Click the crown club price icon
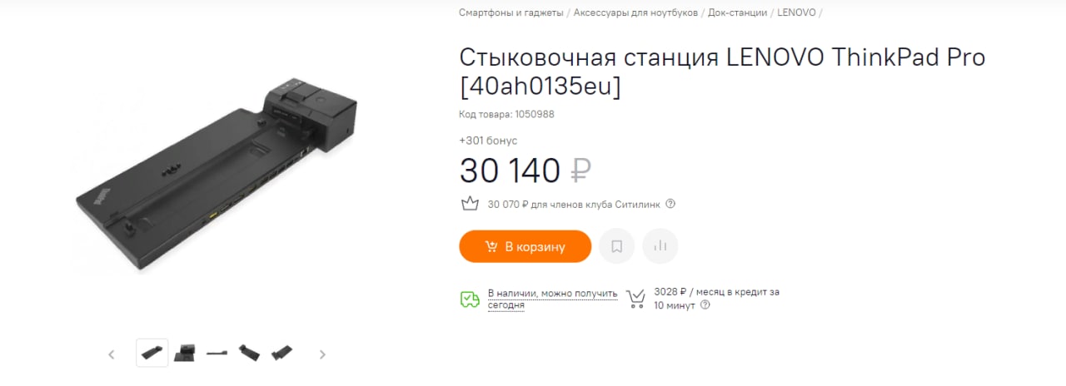Viewport: 1066px width, 386px height. tap(469, 203)
